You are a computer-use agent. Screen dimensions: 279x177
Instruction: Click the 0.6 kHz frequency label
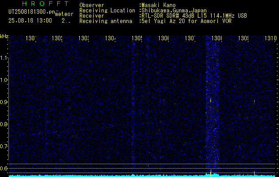click(4, 168)
